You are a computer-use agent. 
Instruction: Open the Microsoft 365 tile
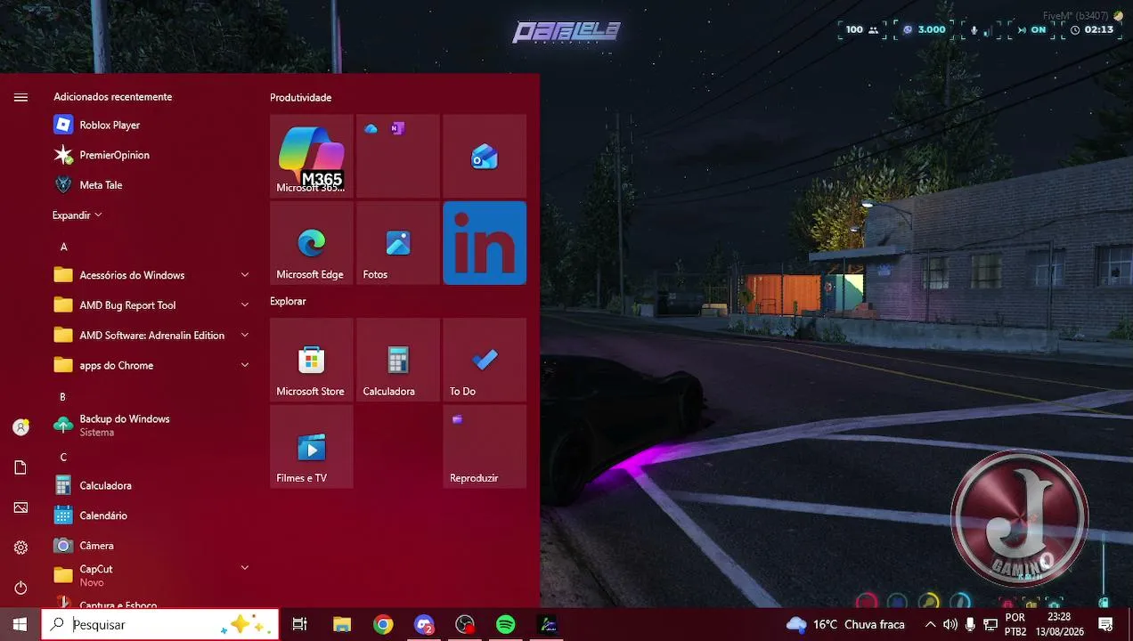312,156
